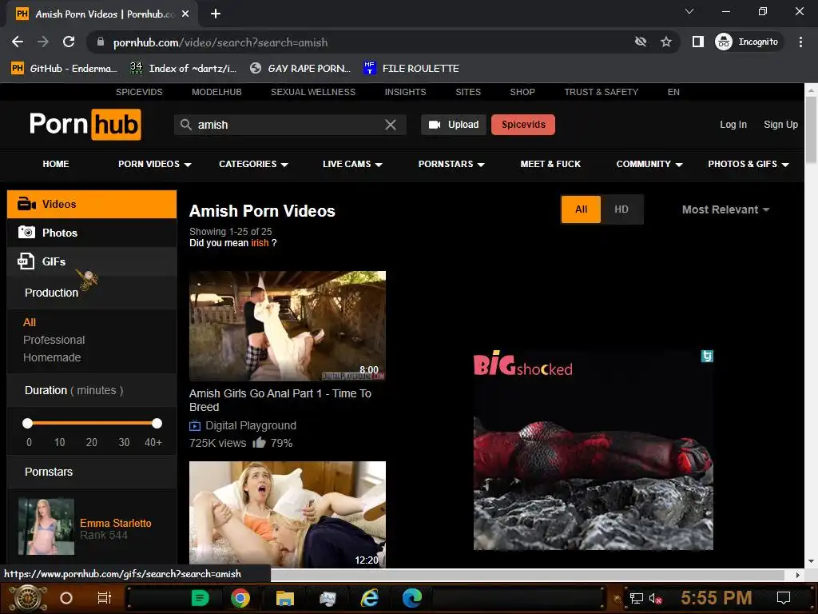
Task: Open the GitHub - Enderma bookmark
Action: [x=64, y=69]
